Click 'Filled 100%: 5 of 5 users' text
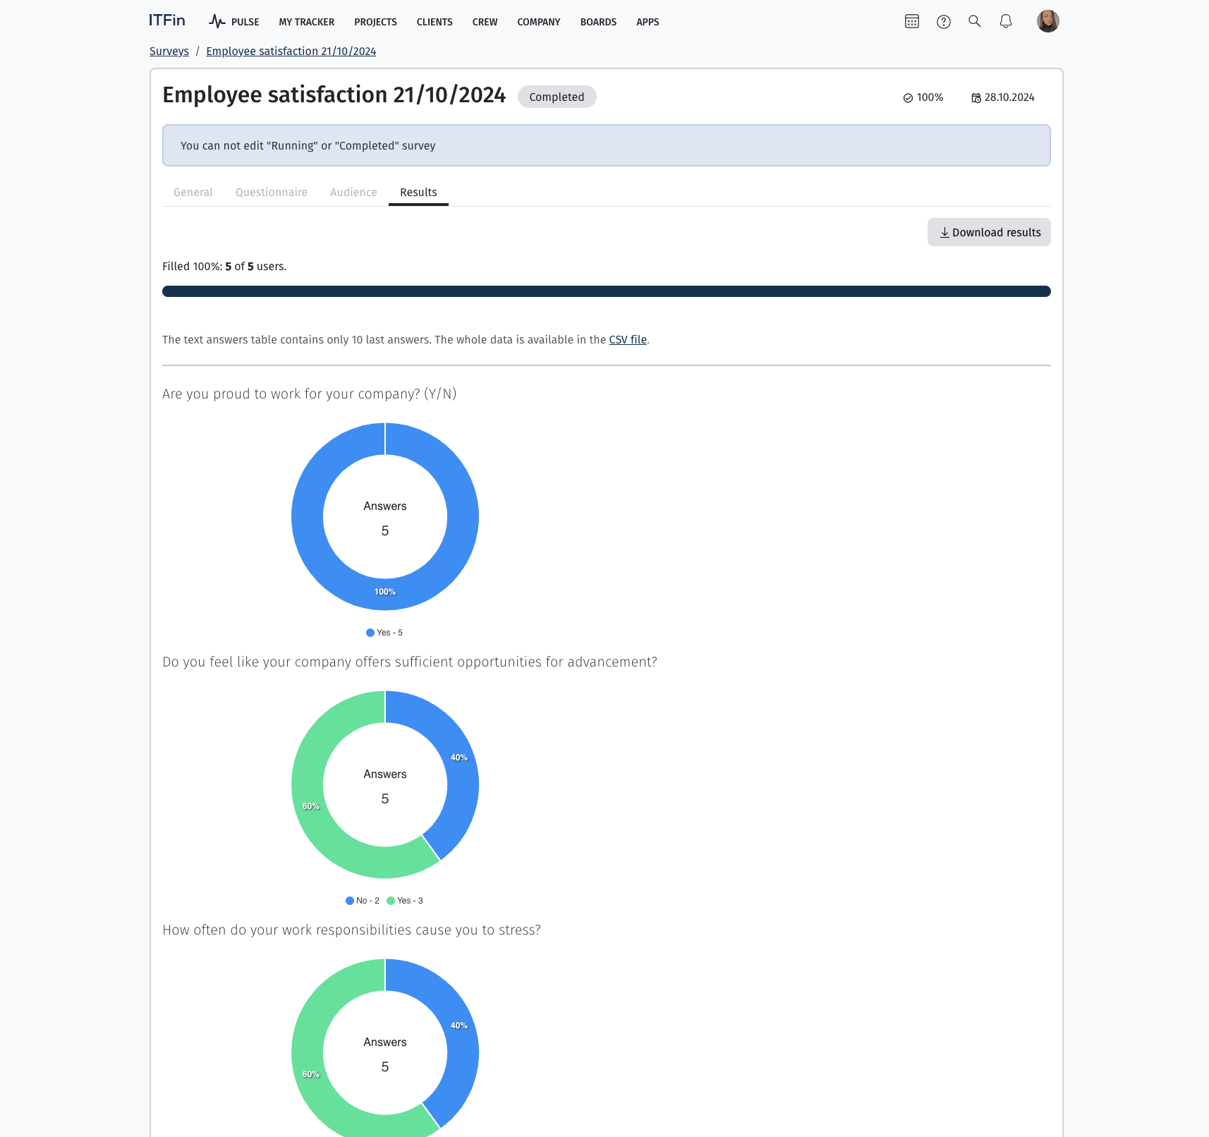The width and height of the screenshot is (1209, 1137). pos(224,267)
